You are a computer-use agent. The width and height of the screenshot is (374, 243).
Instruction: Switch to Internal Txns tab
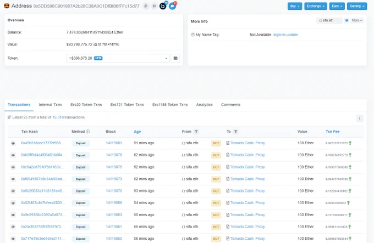click(x=51, y=105)
